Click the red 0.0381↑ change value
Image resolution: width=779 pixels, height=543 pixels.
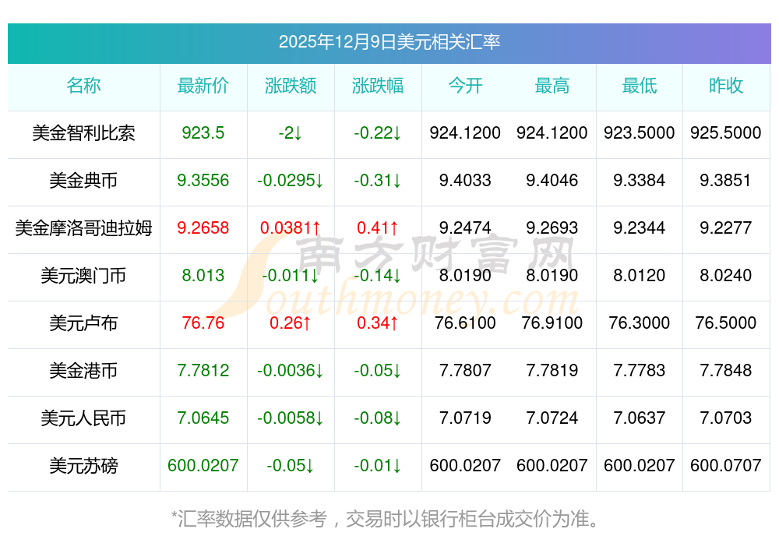291,228
